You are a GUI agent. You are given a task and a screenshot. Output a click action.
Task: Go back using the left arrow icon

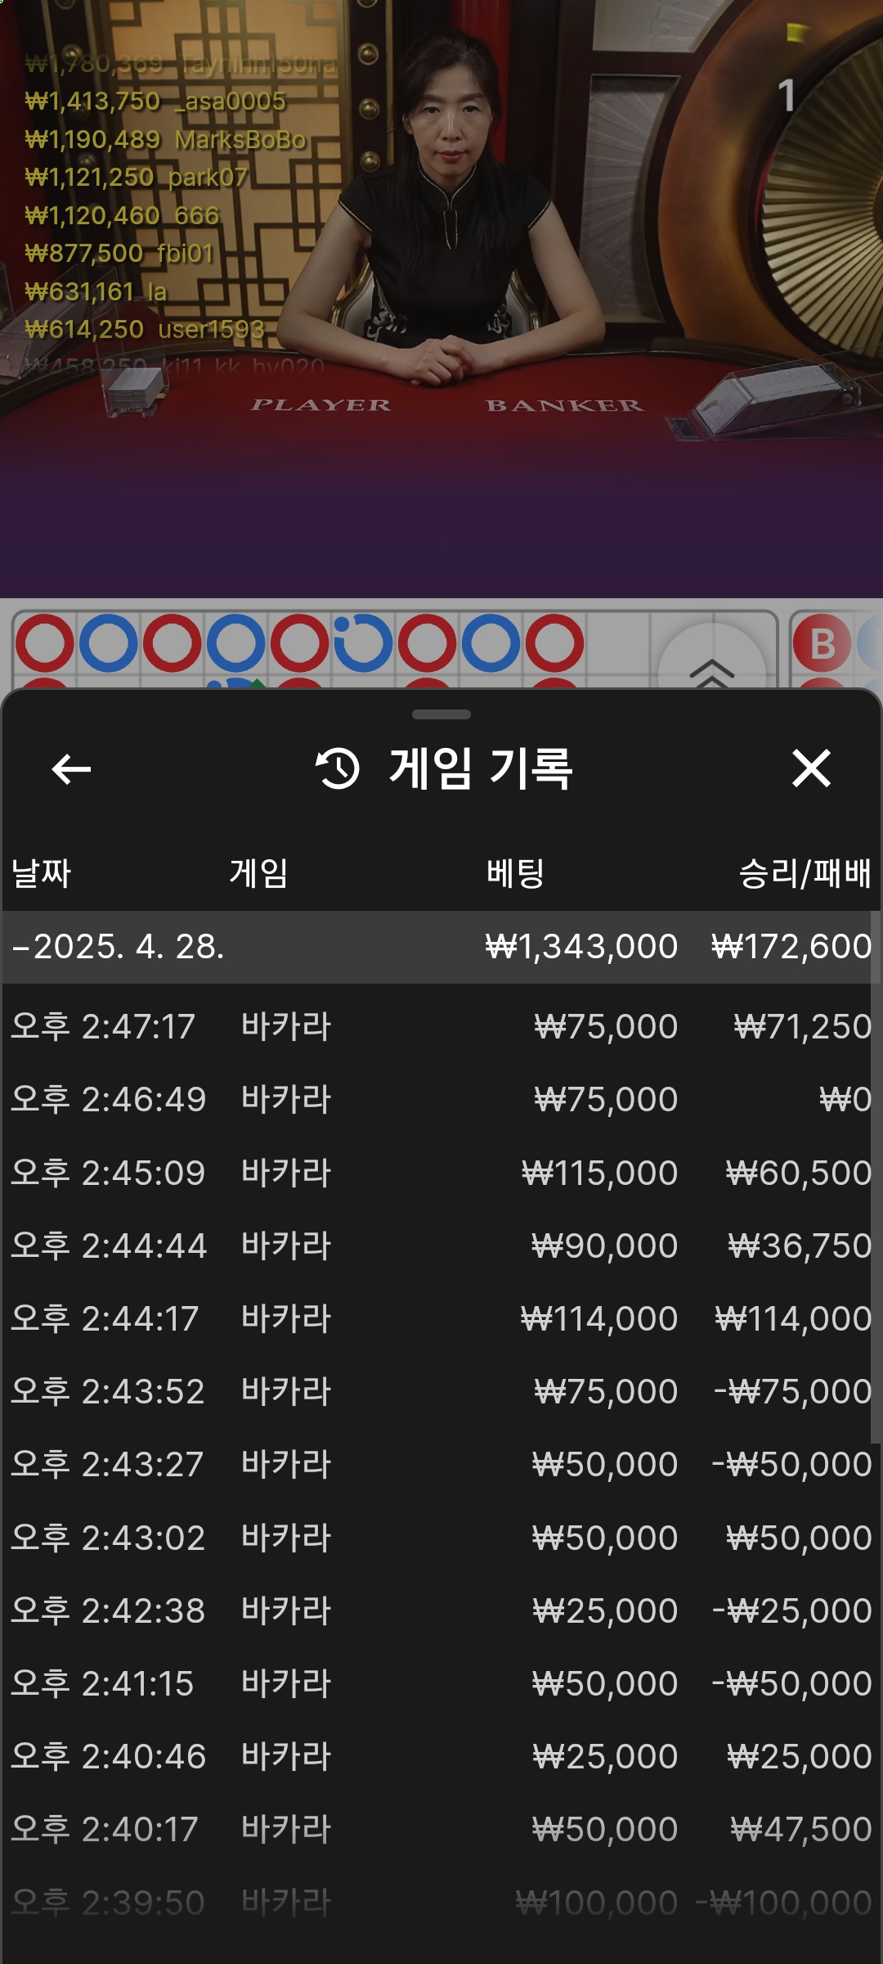[71, 769]
